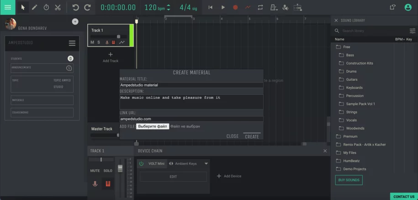Image resolution: width=418 pixels, height=200 pixels.
Task: Toggle Mute in bottom Track 1 panel
Action: 95,171
